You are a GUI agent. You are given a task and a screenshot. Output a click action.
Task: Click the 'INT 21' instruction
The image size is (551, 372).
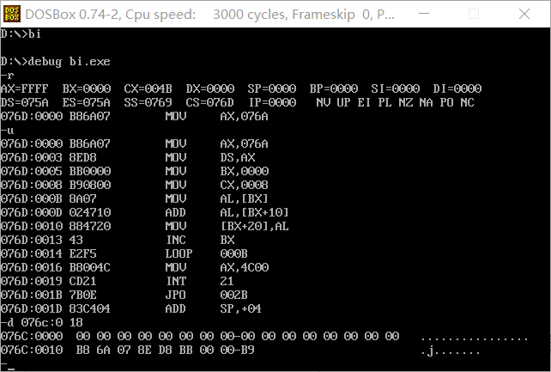(x=200, y=281)
